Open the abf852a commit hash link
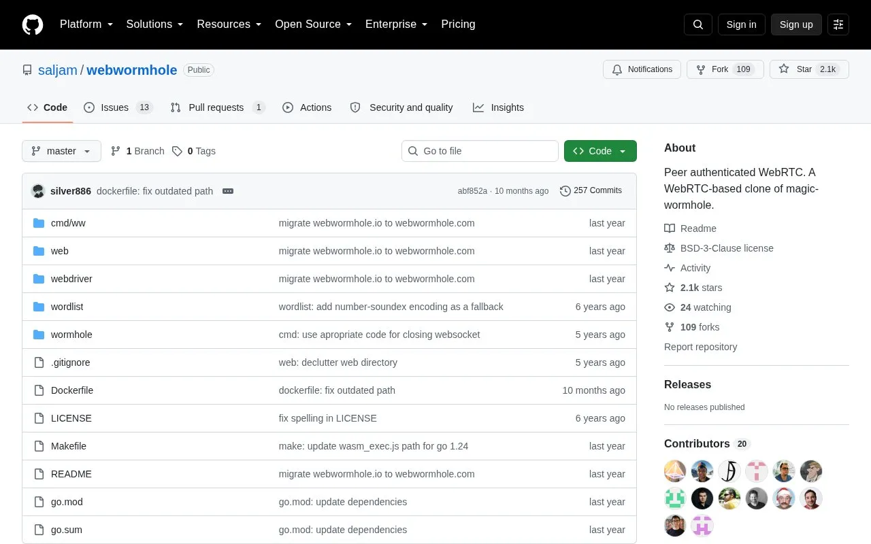This screenshot has width=871, height=544. point(472,191)
